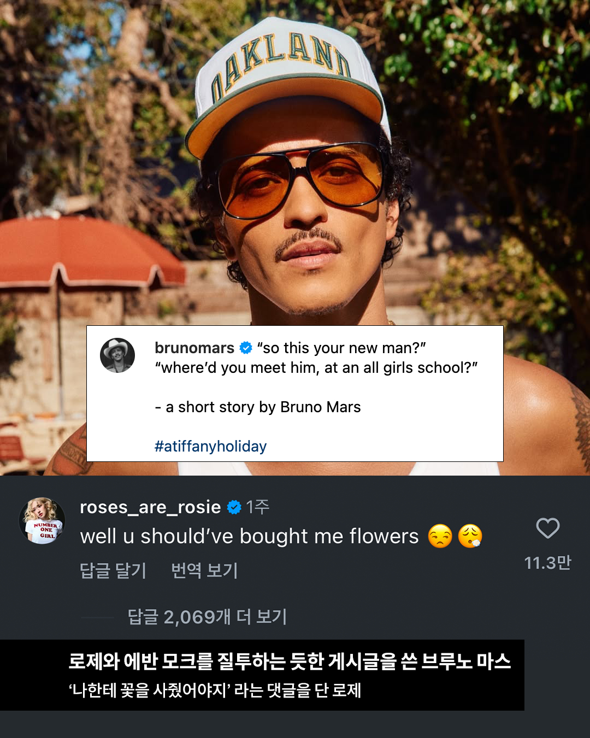
Task: Click the roses_are_rosie username
Action: point(150,507)
